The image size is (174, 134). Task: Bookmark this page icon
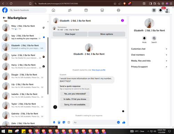coord(30,3)
